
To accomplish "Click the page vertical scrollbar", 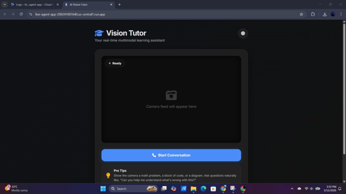I will pyautogui.click(x=344, y=89).
